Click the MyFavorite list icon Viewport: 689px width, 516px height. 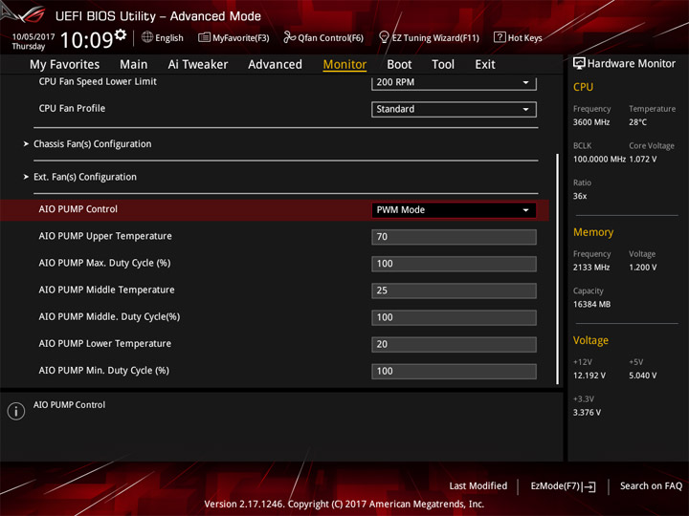[204, 37]
